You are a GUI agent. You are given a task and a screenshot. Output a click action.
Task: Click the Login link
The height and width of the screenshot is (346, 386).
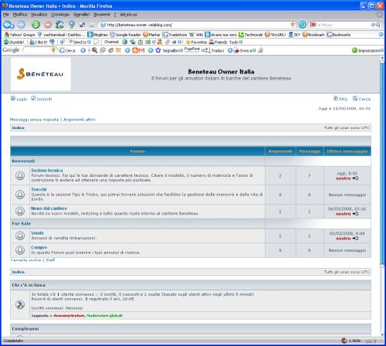pyautogui.click(x=19, y=99)
